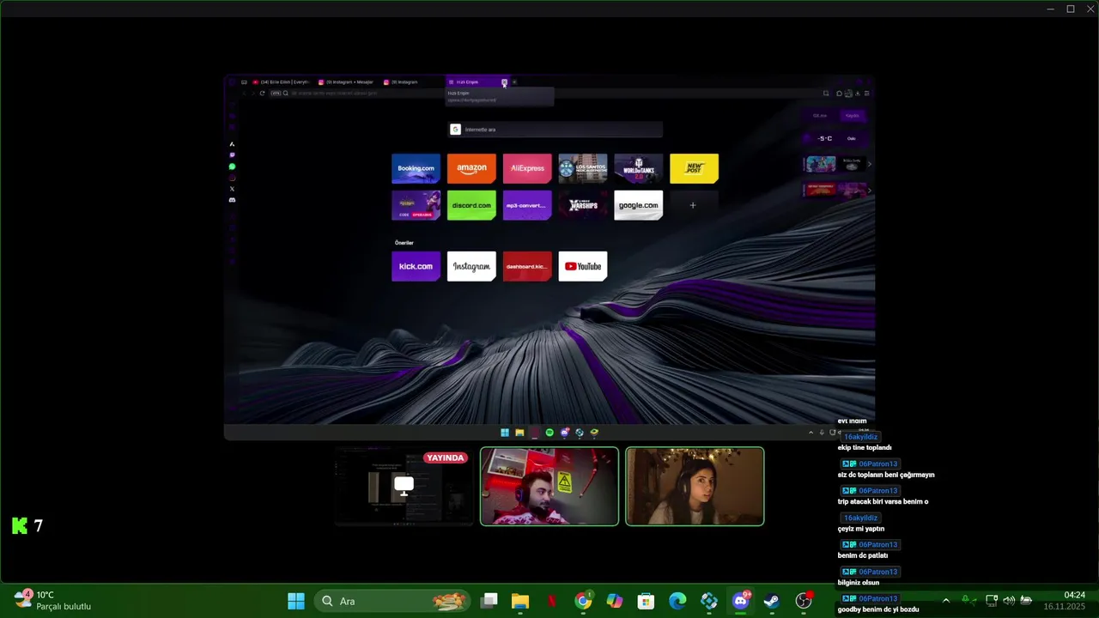The height and width of the screenshot is (618, 1099).
Task: Click Discord icon in streamed taskbar
Action: (564, 433)
